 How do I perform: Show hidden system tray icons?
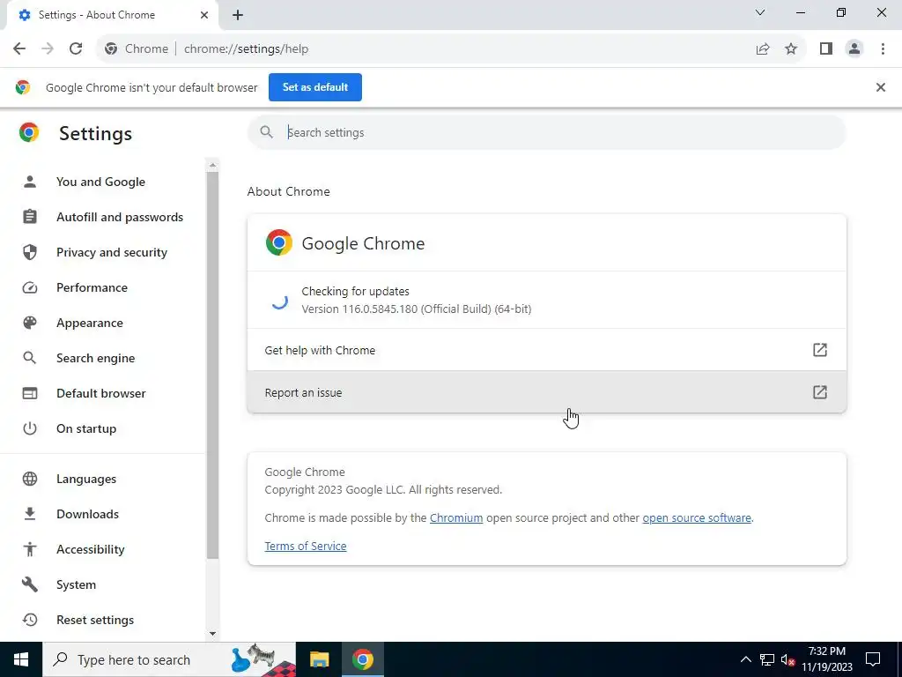pos(745,659)
